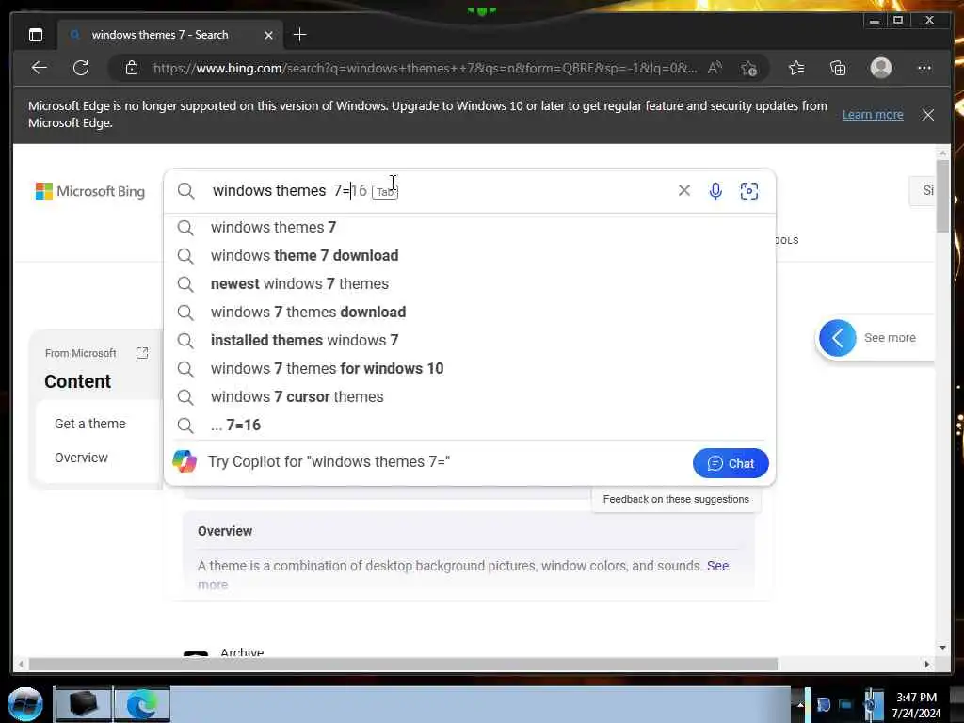The width and height of the screenshot is (964, 723).
Task: Open 'Get a theme' in Content
Action: click(89, 424)
